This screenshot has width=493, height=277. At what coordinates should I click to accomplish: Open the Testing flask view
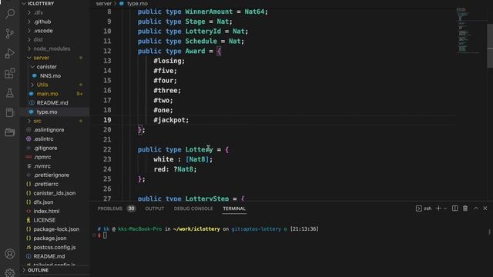coord(10,93)
